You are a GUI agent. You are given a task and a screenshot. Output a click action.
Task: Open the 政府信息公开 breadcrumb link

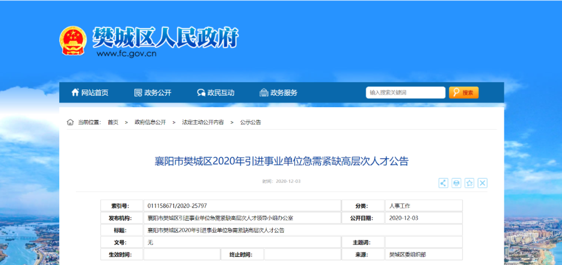click(x=150, y=122)
